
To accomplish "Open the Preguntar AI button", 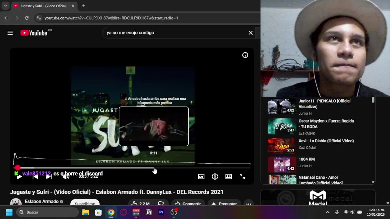I will [224, 203].
